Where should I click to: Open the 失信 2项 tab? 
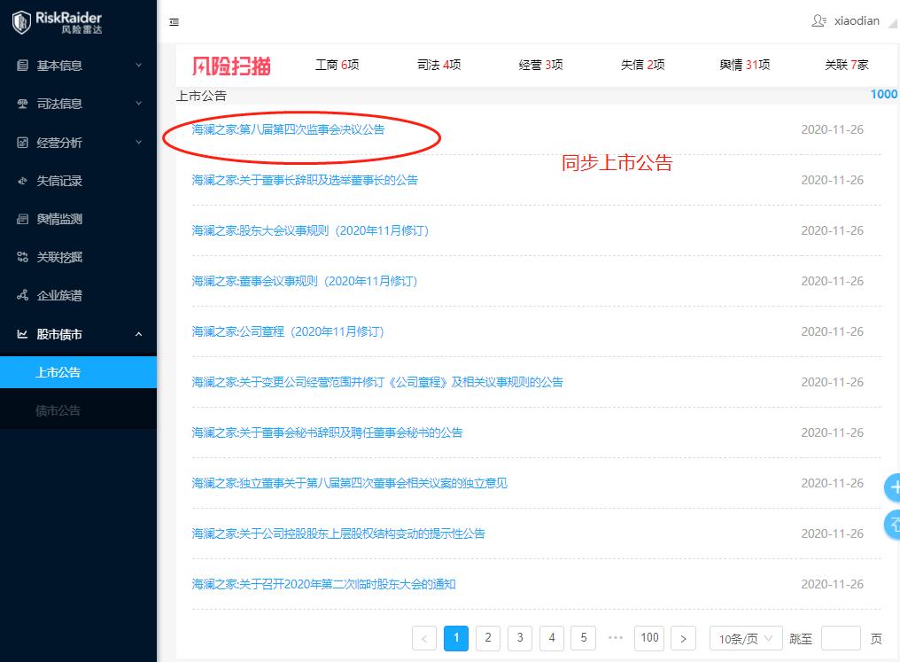(x=641, y=65)
